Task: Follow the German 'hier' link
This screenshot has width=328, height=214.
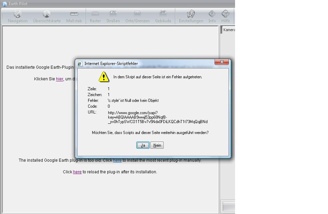Action: [x=59, y=79]
